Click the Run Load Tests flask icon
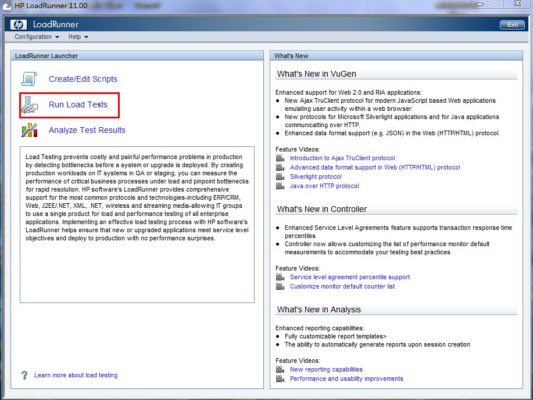The image size is (533, 400). point(30,104)
